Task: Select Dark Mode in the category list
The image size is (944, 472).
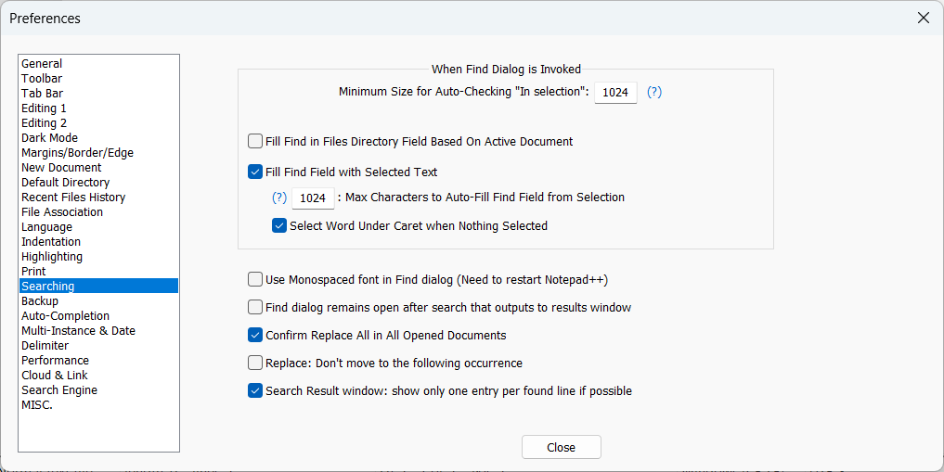Action: point(49,137)
